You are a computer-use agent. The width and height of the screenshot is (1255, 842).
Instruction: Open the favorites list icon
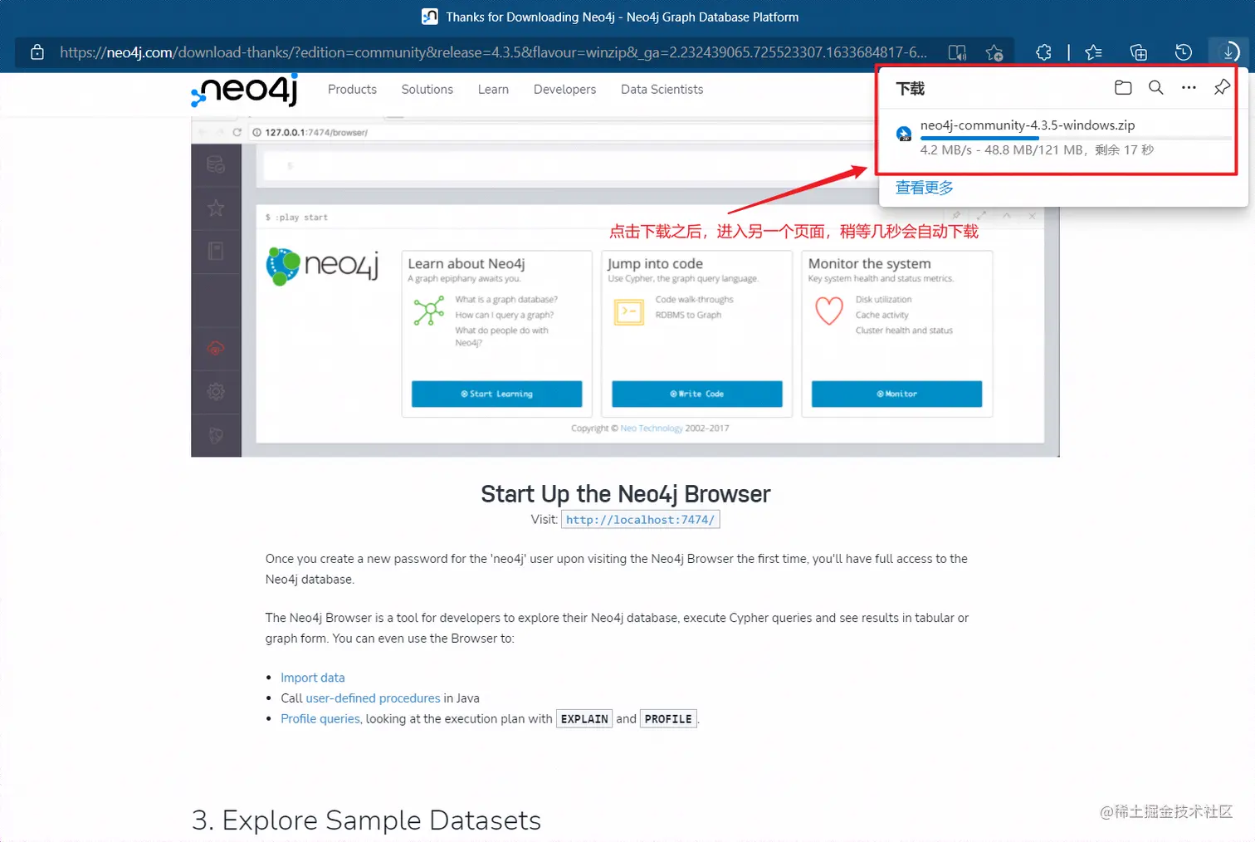click(1093, 52)
